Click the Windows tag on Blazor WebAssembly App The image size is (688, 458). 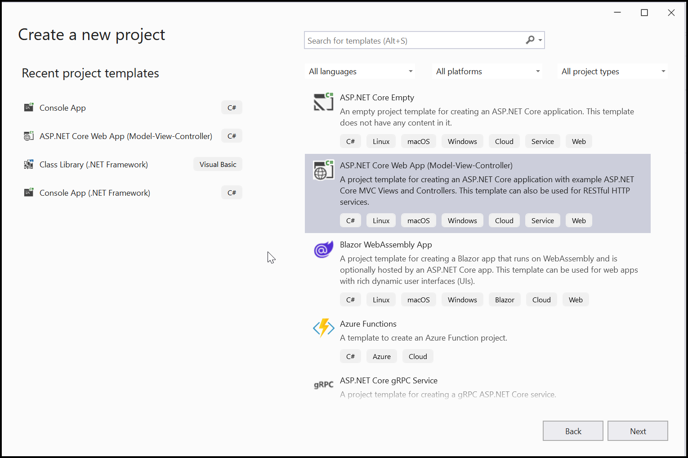click(462, 299)
